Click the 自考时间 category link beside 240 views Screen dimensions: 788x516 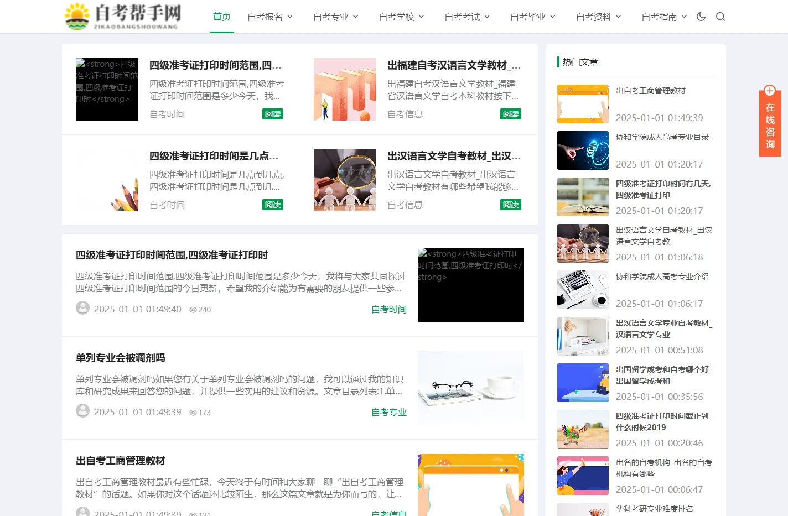pyautogui.click(x=389, y=309)
